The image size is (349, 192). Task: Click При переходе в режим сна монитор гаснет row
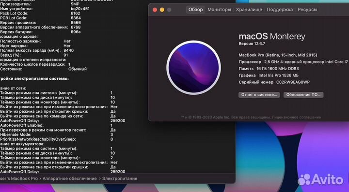[x=58, y=130]
